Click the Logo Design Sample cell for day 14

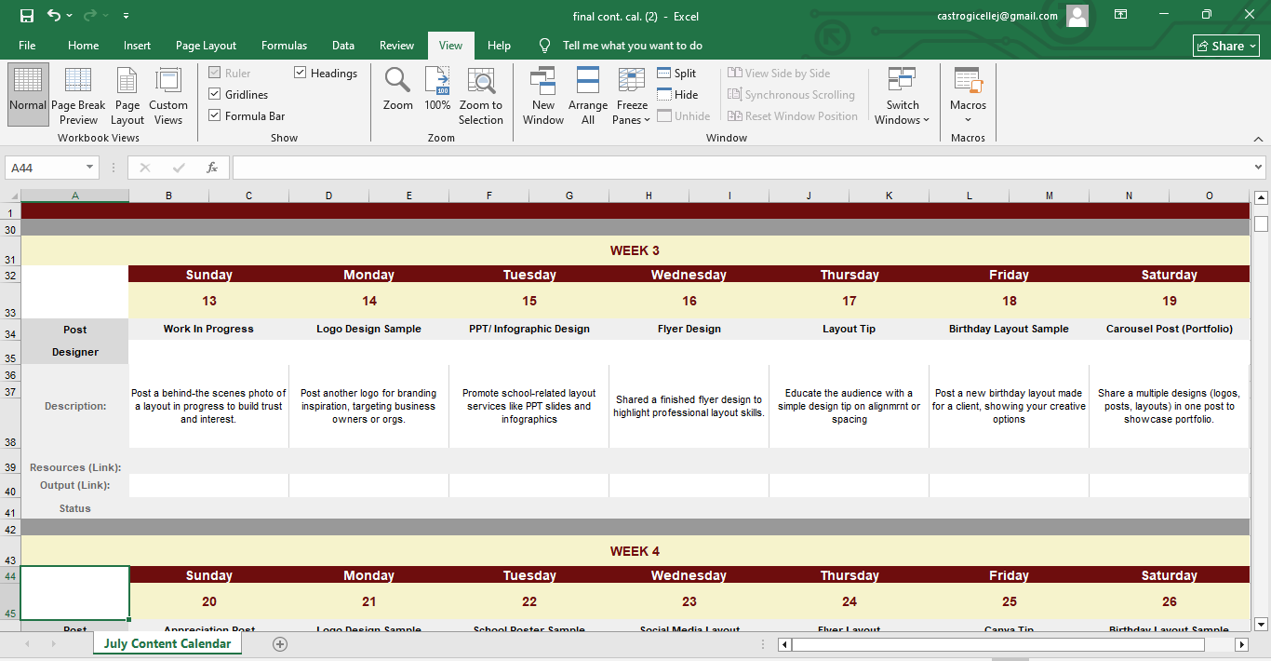click(x=368, y=329)
